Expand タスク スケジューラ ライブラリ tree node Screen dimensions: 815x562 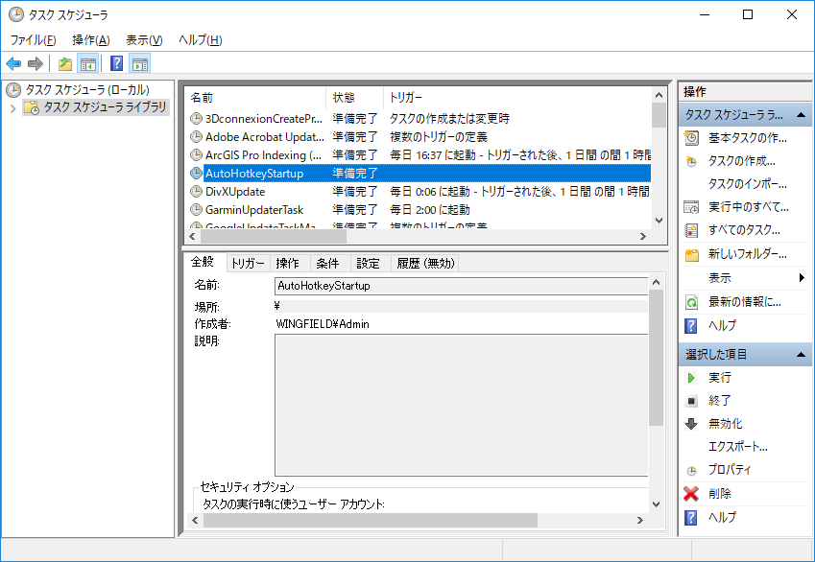[x=12, y=108]
